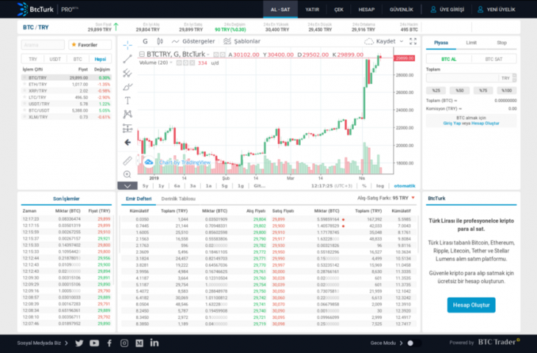537x353 pixels.
Task: Click YENİ ÜYELİK sign-up link
Action: (x=497, y=10)
